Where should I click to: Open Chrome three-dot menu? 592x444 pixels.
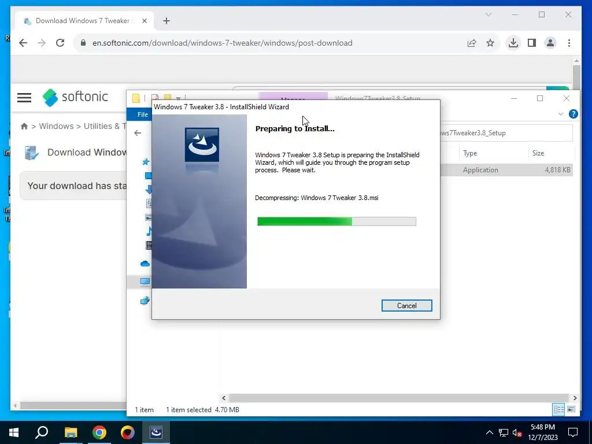[x=569, y=43]
